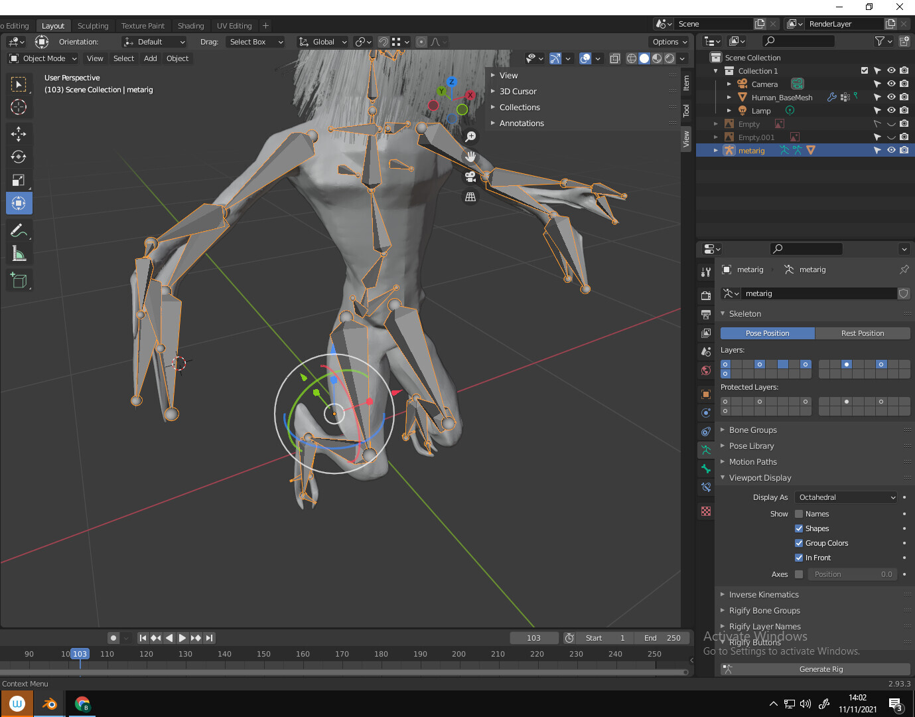The width and height of the screenshot is (915, 717).
Task: Open the Transform Orientation dropdown showing Global
Action: [322, 42]
